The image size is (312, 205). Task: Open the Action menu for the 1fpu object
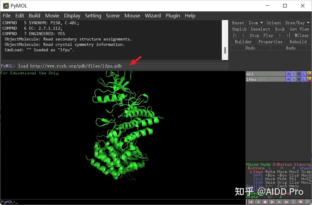click(x=288, y=79)
